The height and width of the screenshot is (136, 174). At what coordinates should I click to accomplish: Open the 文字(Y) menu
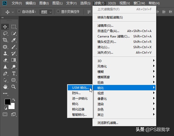(71, 3)
